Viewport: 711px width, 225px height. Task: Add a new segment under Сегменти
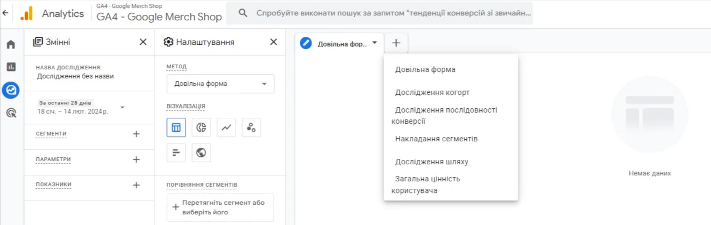[x=136, y=134]
